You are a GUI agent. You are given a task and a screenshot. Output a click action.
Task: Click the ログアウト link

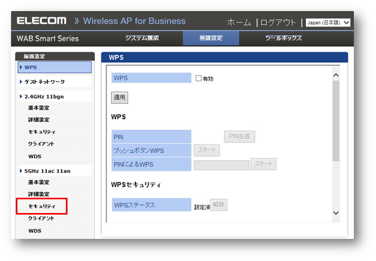point(278,23)
